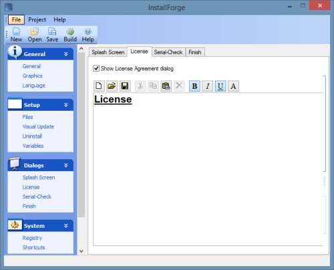Screen dimensions: 334x270
Task: Click the Dialogs section projector screen icon
Action: click(x=15, y=164)
